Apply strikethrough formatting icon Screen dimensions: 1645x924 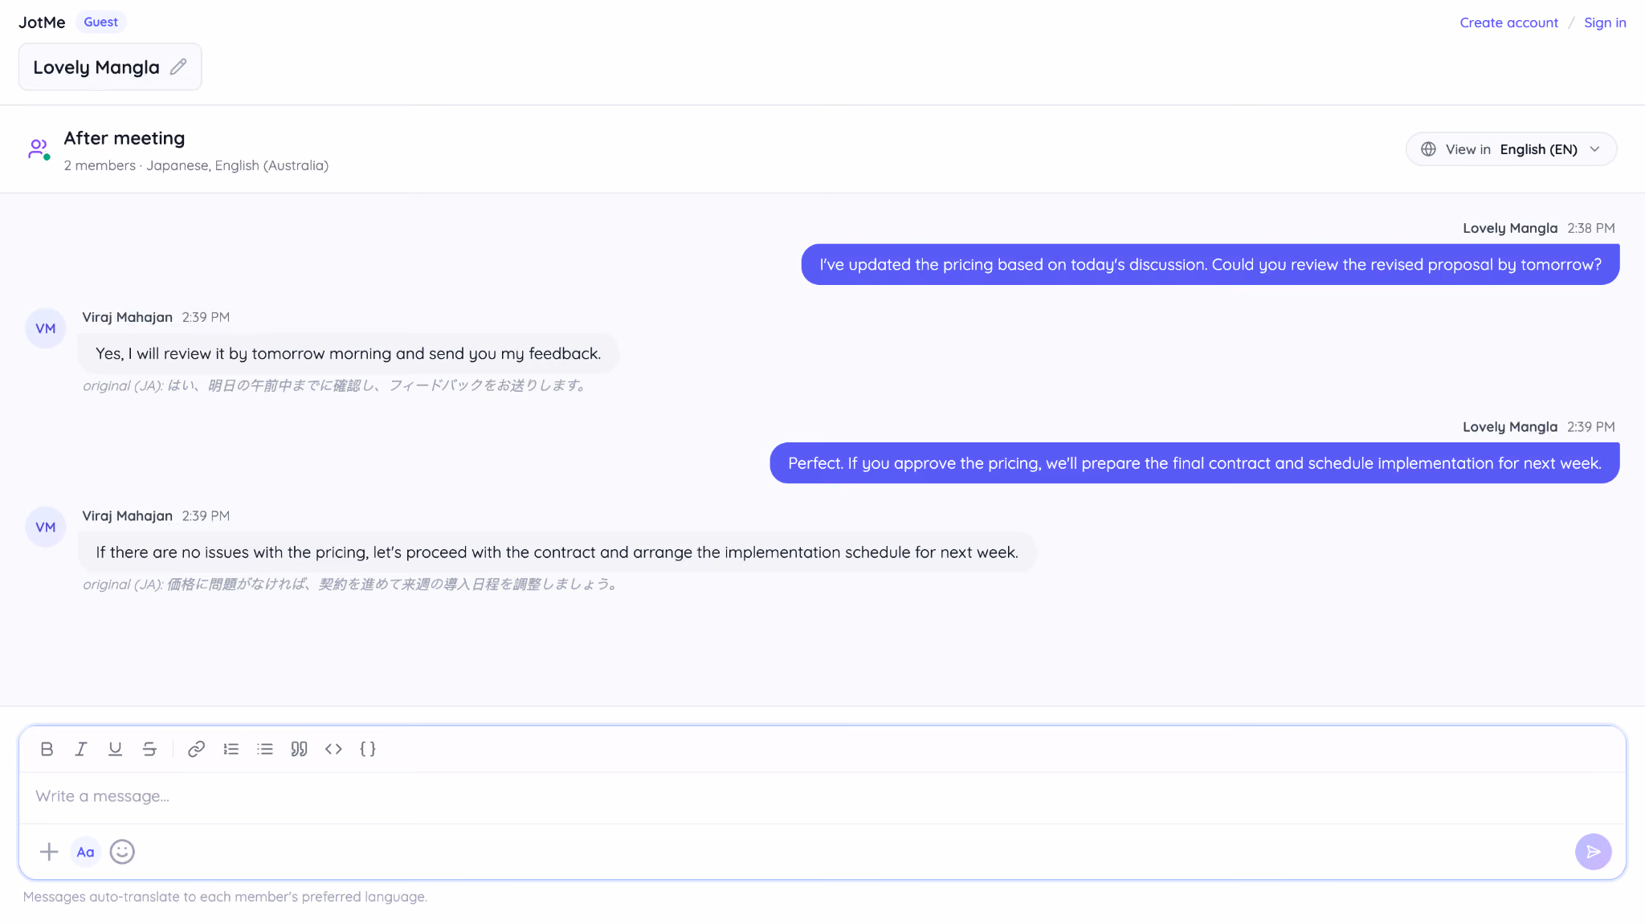click(x=149, y=749)
